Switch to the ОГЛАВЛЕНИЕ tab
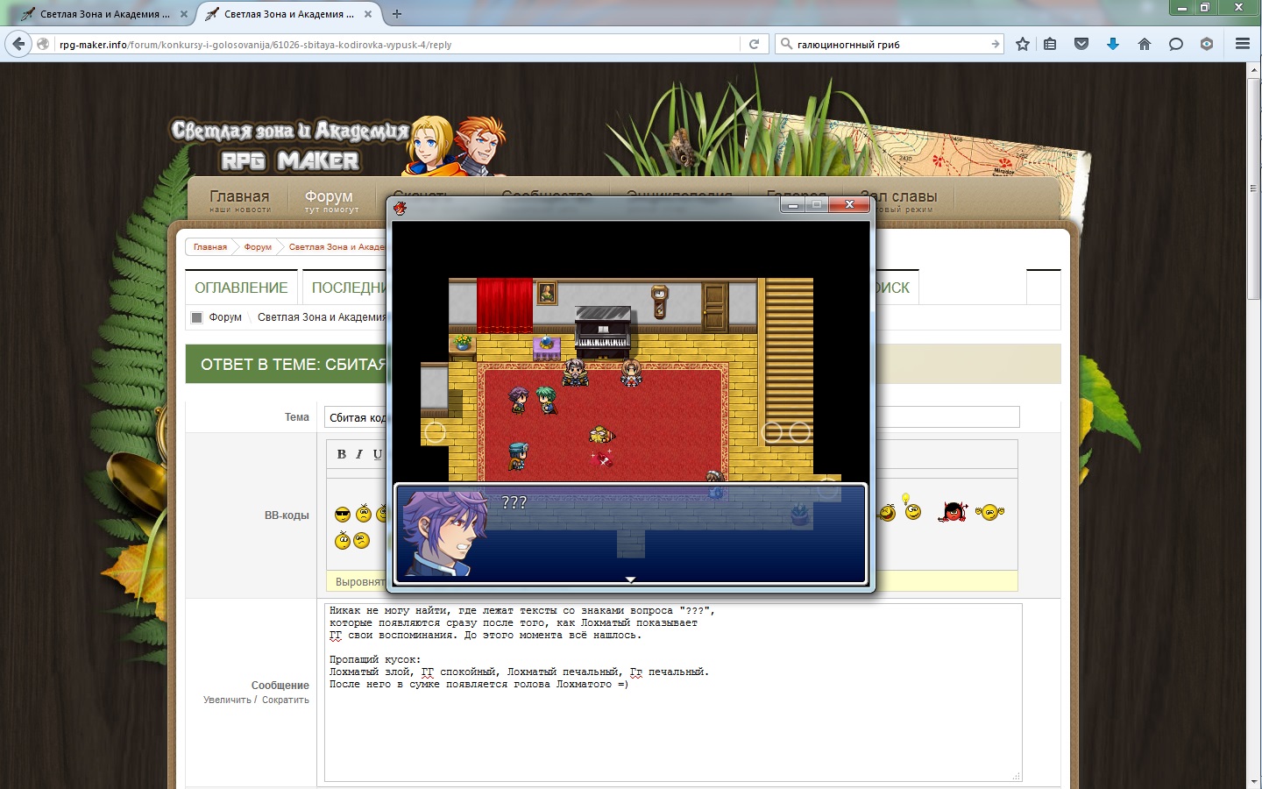1262x789 pixels. click(241, 288)
